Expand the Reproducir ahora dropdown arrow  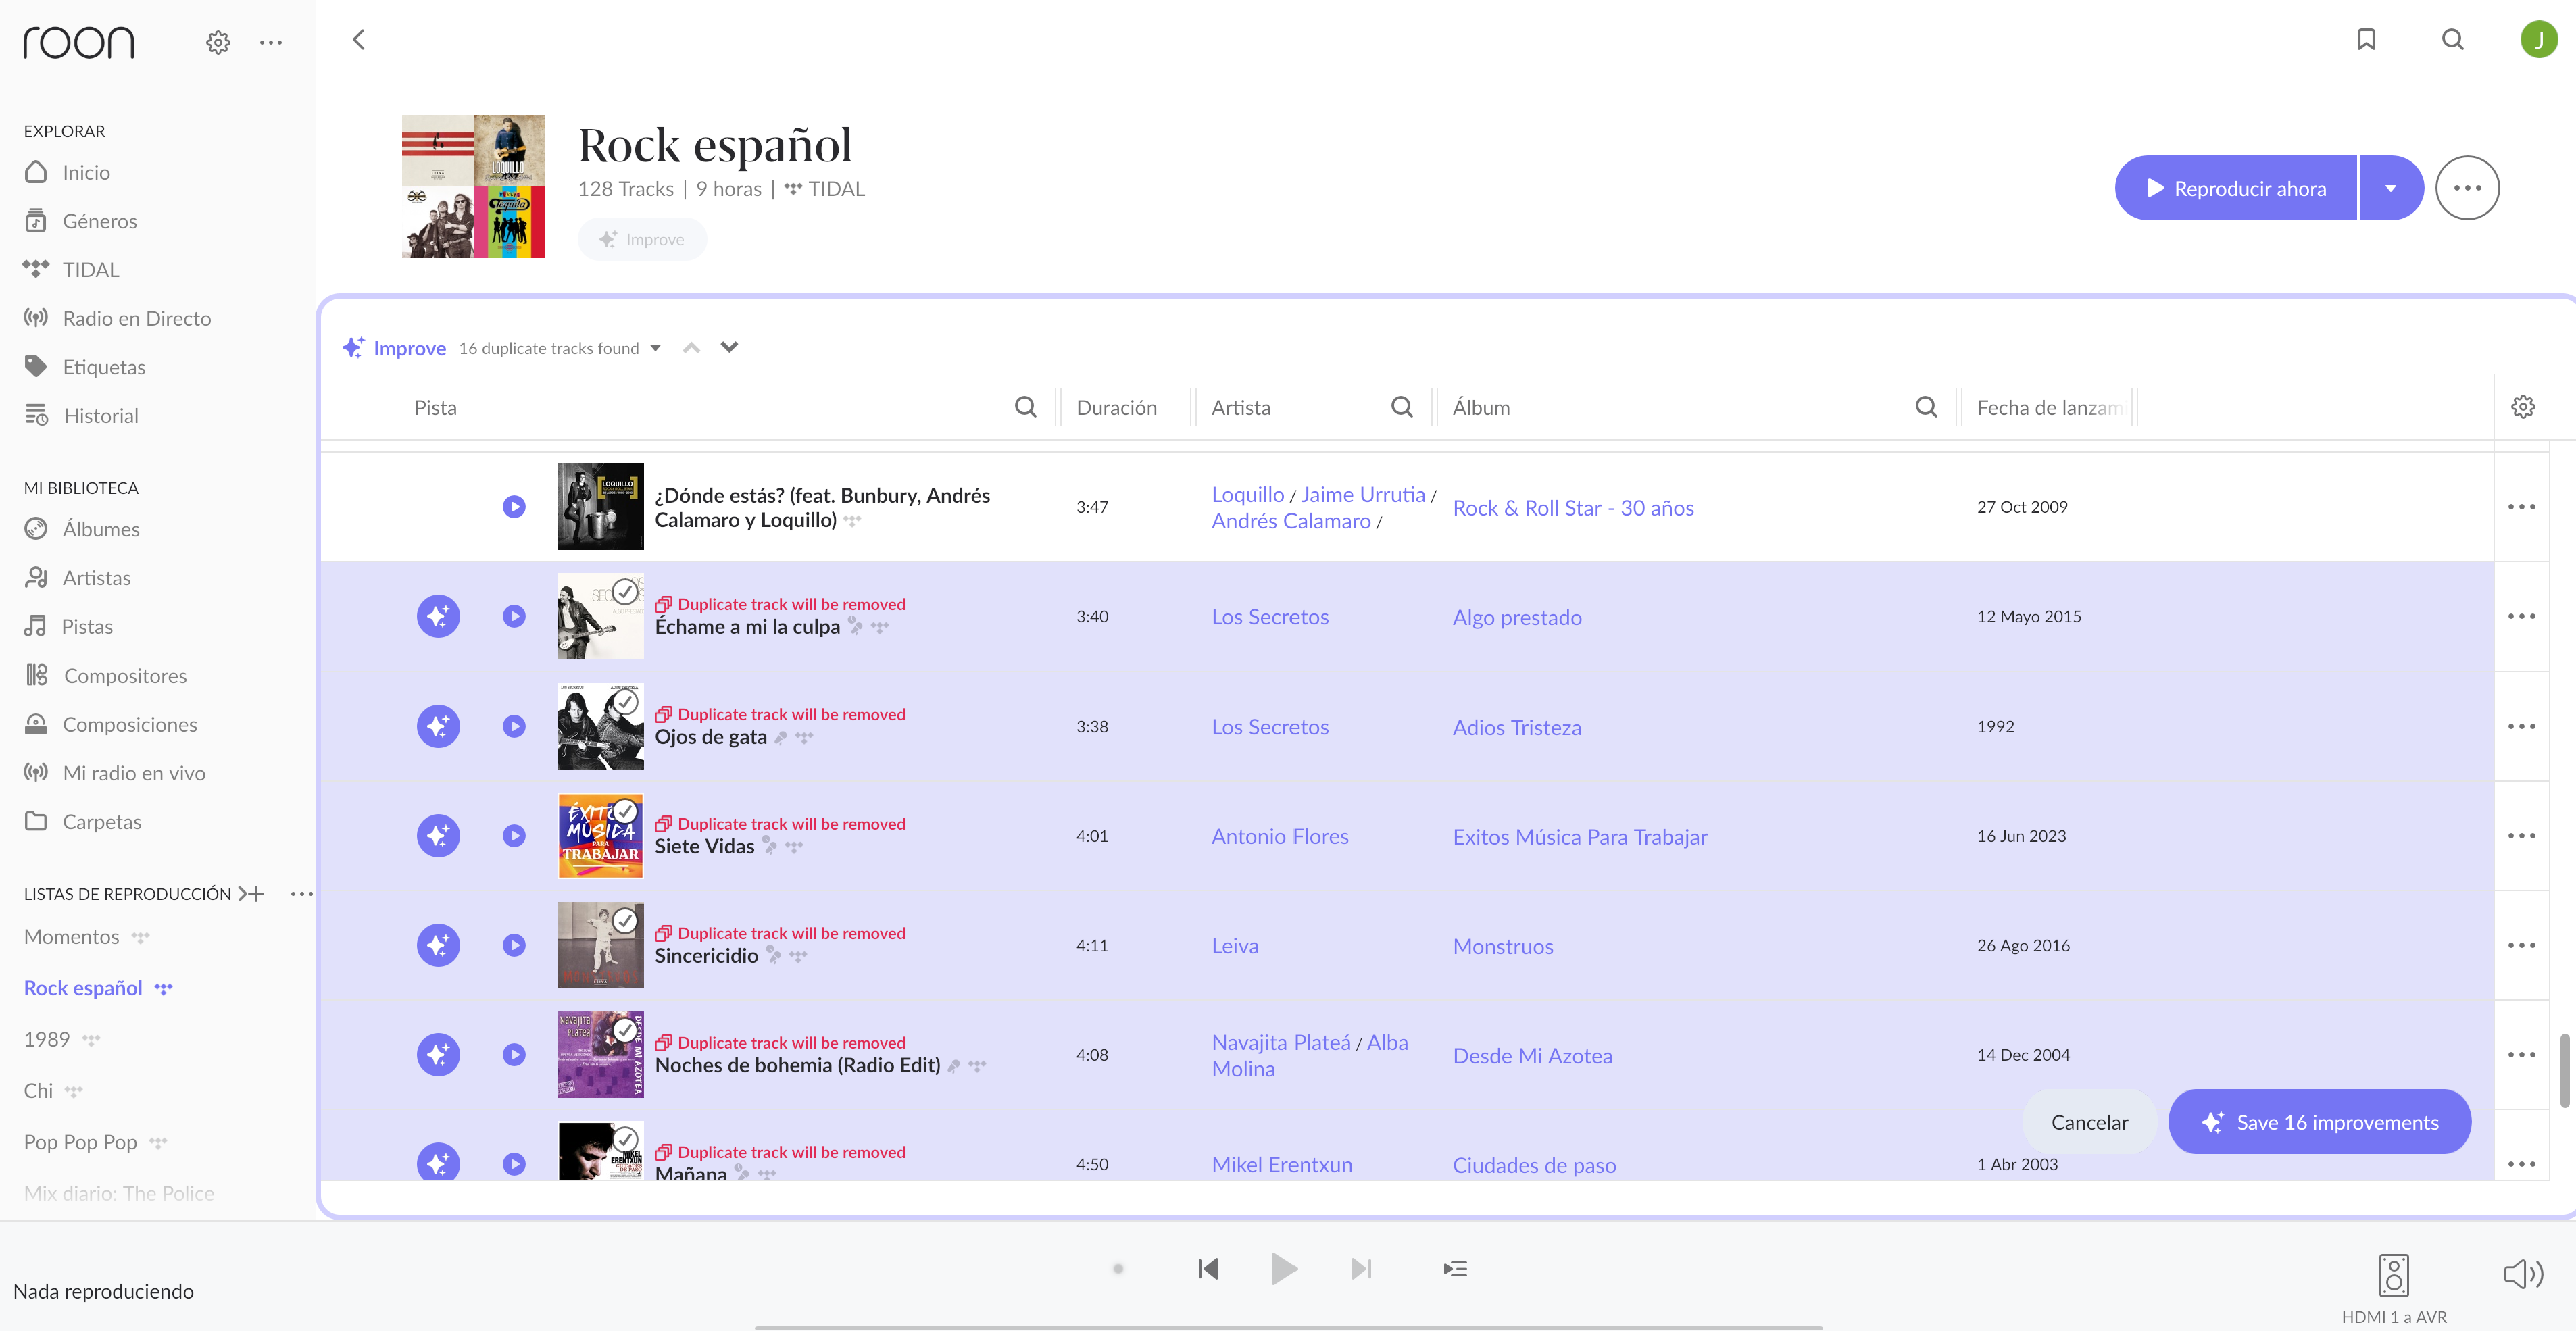point(2391,188)
